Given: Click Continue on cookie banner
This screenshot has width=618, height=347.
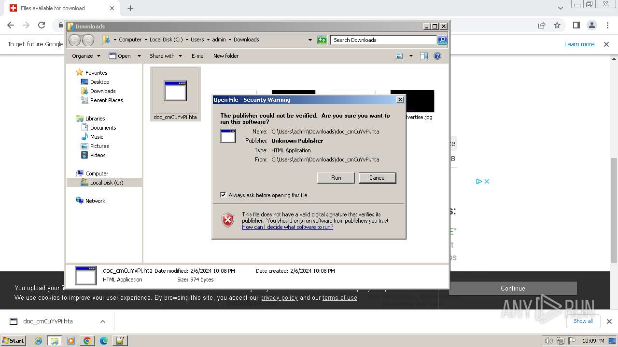Looking at the screenshot, I should (513, 288).
